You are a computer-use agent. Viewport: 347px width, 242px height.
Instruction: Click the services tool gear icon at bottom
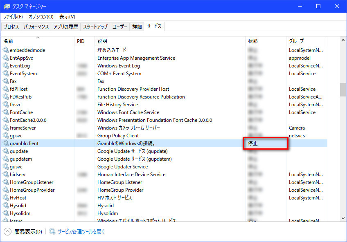(52, 231)
